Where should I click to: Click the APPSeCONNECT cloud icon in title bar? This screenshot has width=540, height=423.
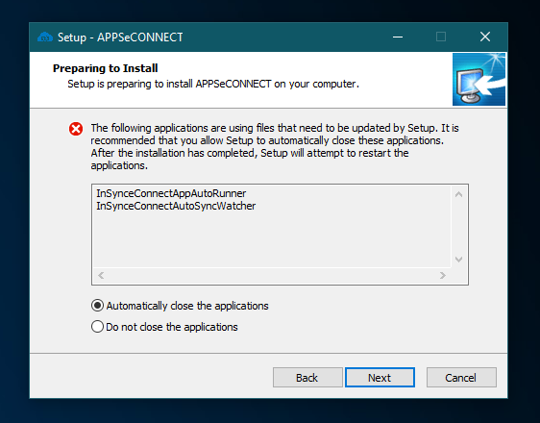45,37
